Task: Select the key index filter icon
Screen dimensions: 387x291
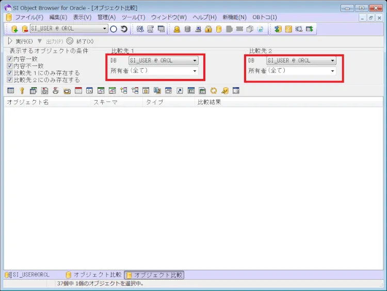Action: pos(22,91)
